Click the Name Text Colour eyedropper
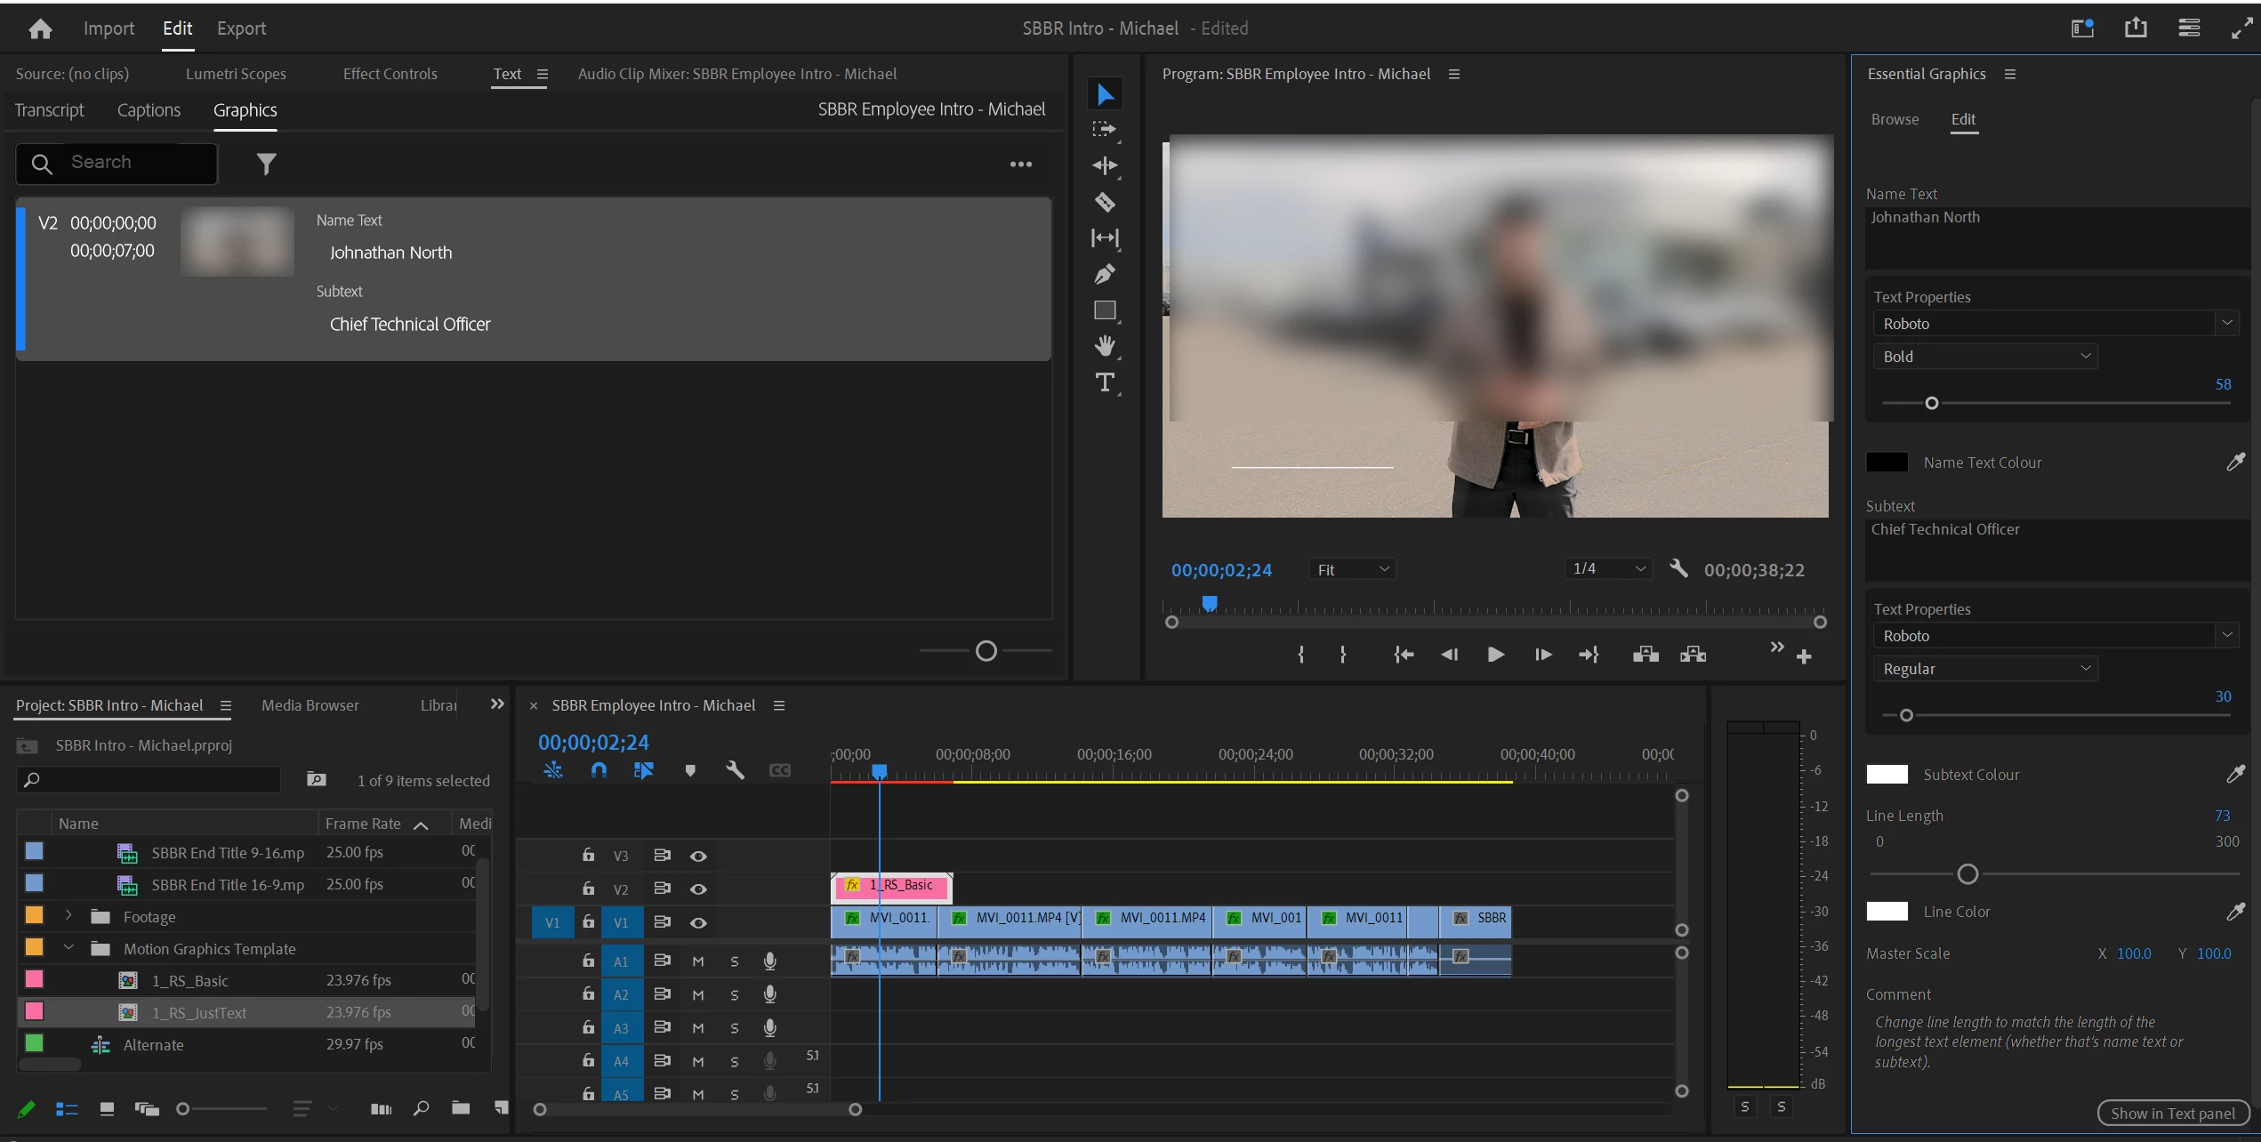The width and height of the screenshot is (2261, 1142). click(x=2235, y=462)
